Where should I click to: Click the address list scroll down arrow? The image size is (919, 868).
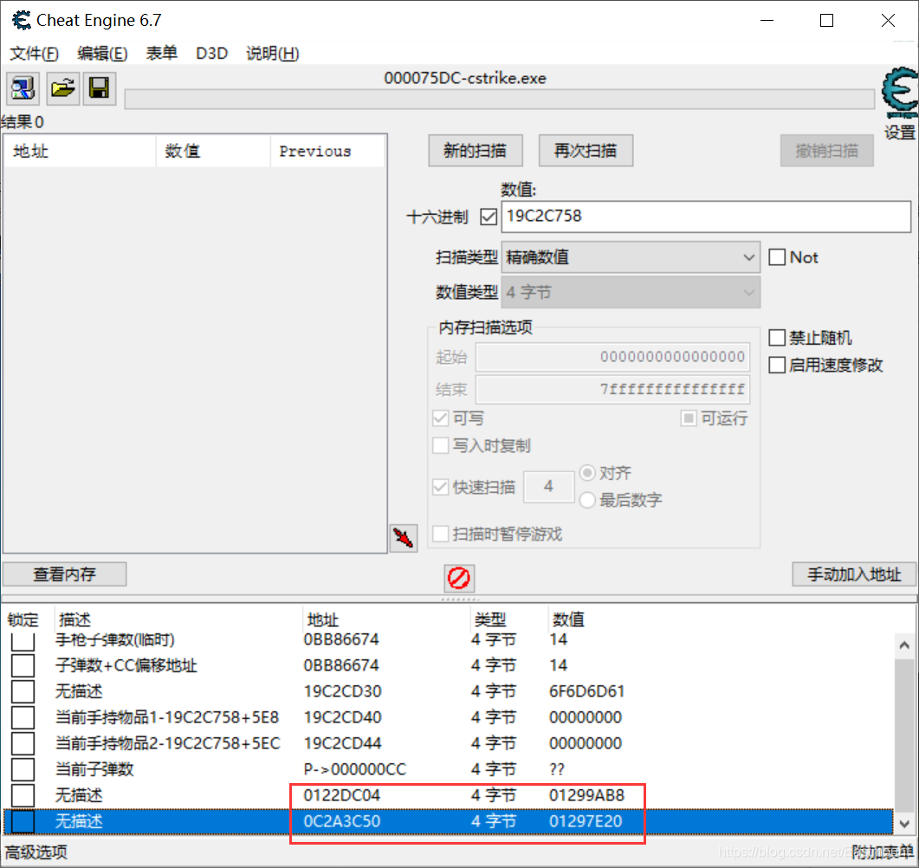coord(904,824)
